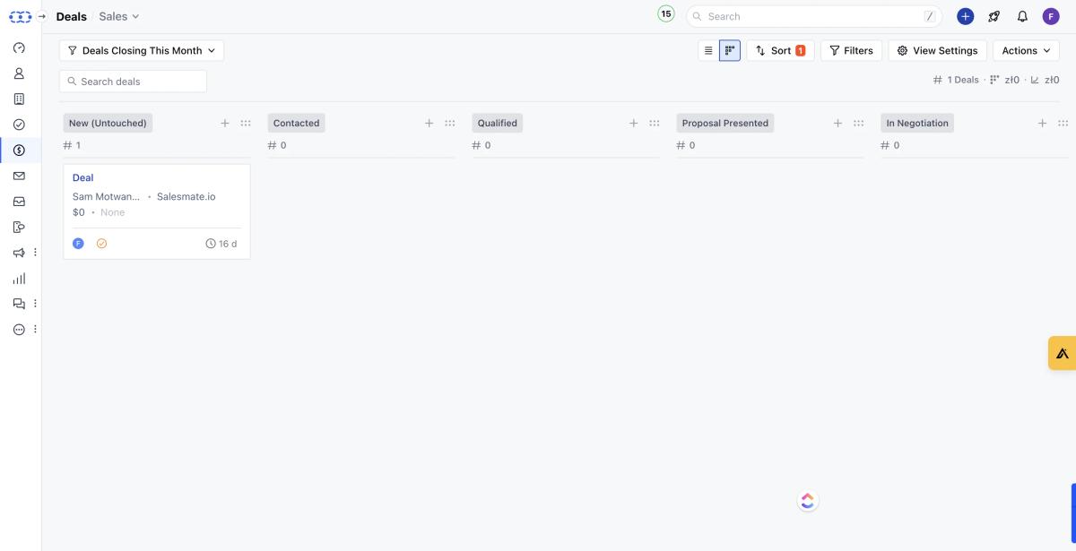This screenshot has height=551, width=1076.
Task: Click the blue plus quick-add button
Action: click(965, 16)
